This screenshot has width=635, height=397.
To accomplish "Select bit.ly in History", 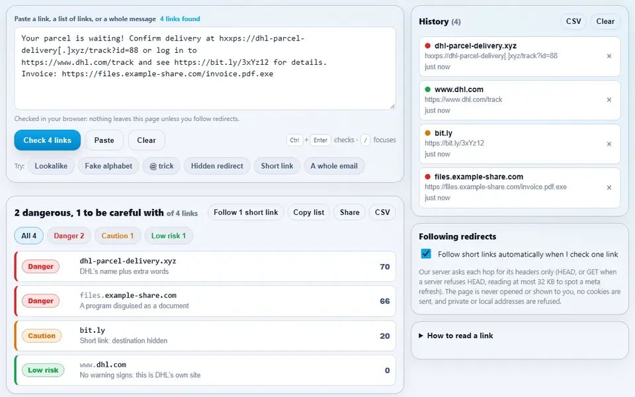I will pyautogui.click(x=520, y=144).
